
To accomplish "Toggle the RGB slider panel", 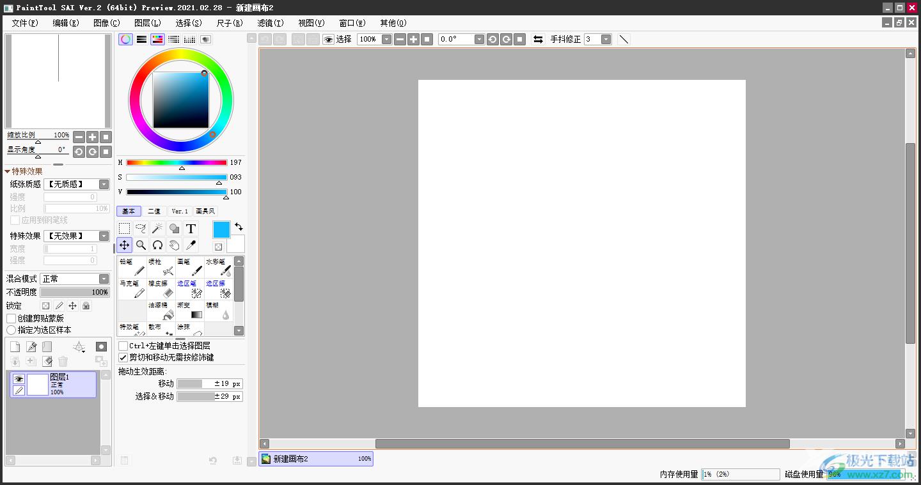I will 141,39.
